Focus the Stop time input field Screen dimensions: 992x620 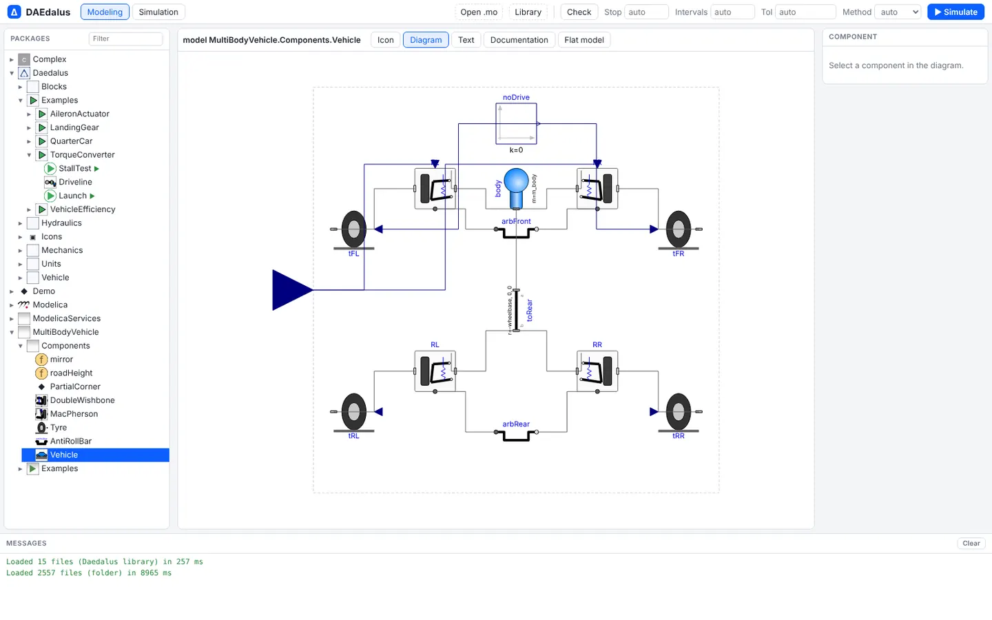[647, 12]
